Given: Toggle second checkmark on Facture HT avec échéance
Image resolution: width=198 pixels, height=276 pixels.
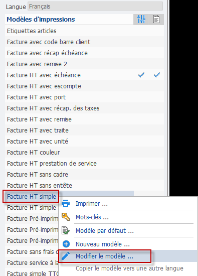Looking at the screenshot, I should 157,75.
